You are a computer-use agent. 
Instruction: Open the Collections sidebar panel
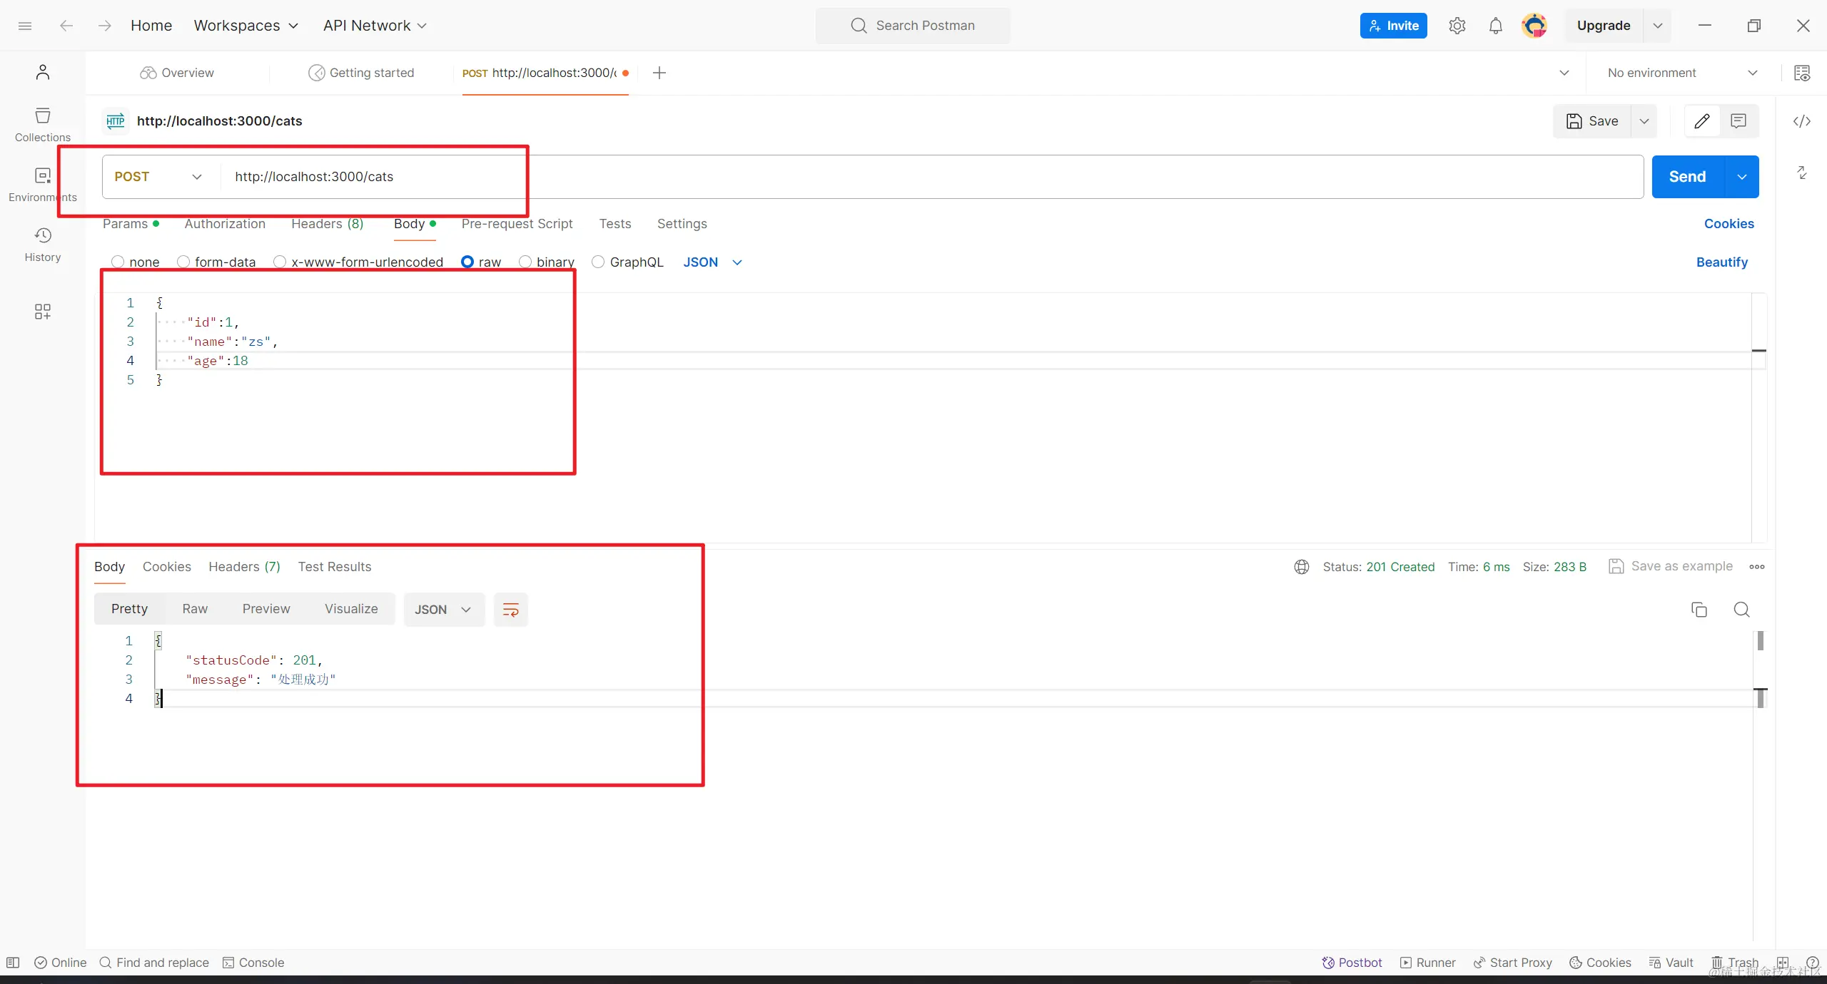coord(43,124)
